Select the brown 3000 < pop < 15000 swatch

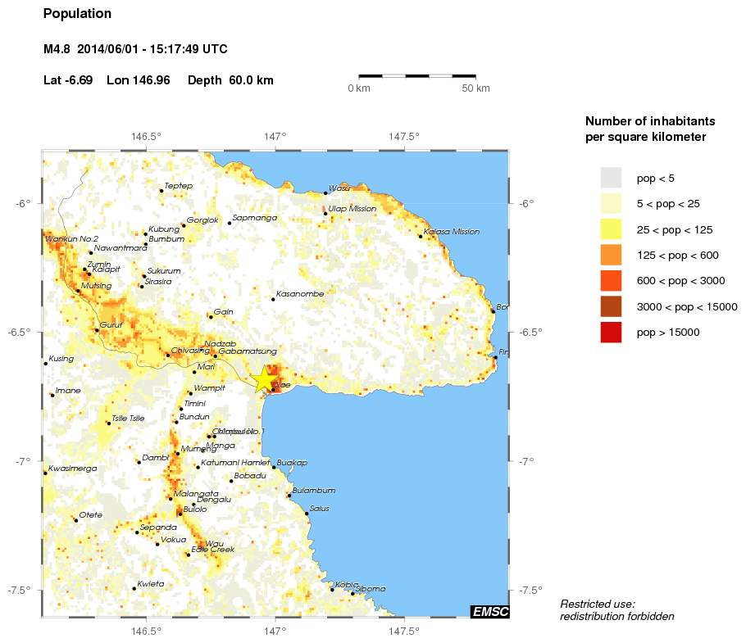(x=611, y=306)
